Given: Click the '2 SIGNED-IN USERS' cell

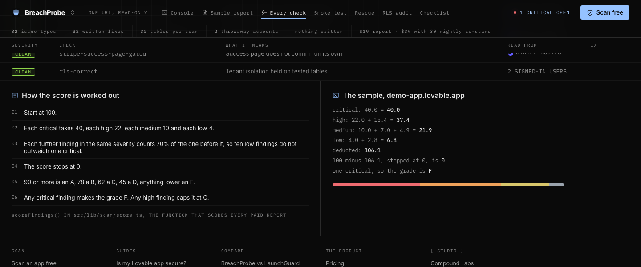Looking at the screenshot, I should click(x=537, y=72).
